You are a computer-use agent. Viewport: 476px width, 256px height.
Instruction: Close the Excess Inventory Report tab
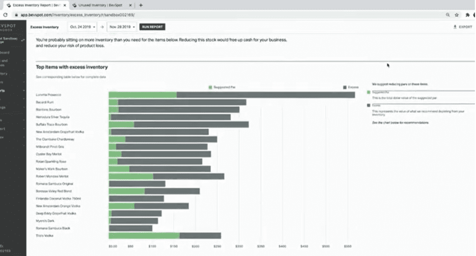click(65, 5)
